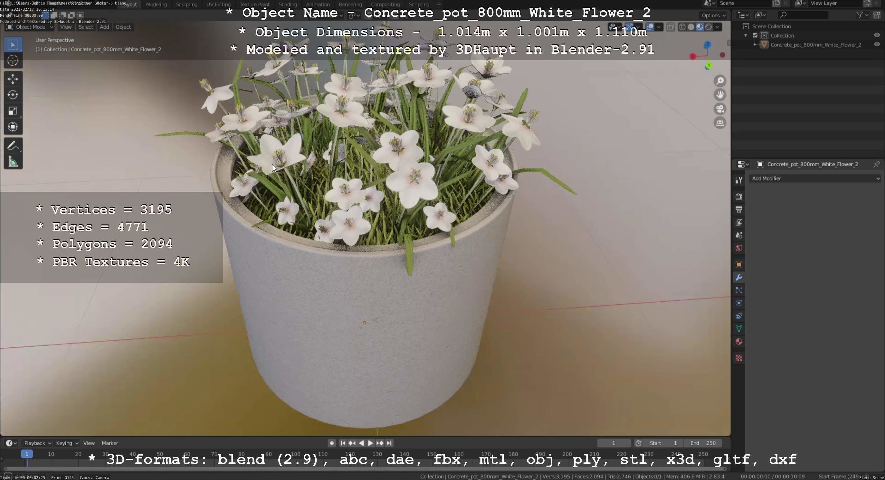Collapse the Collection tree arrow
885x480 pixels.
pyautogui.click(x=746, y=36)
